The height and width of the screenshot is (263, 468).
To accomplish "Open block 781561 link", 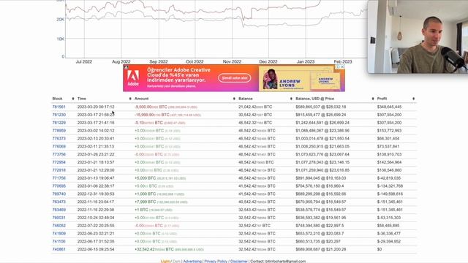I will [x=58, y=107].
